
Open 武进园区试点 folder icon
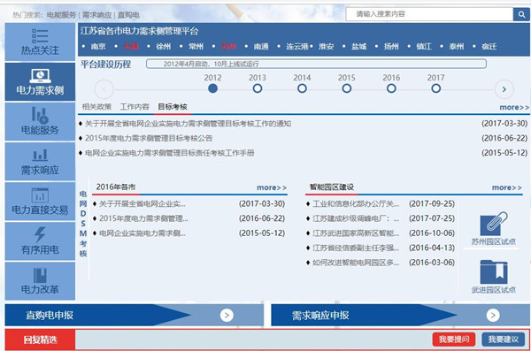[x=494, y=271]
